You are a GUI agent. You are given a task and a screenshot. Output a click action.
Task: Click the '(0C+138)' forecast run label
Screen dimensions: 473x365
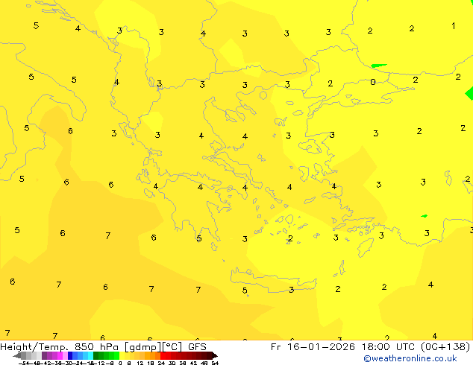click(x=445, y=347)
